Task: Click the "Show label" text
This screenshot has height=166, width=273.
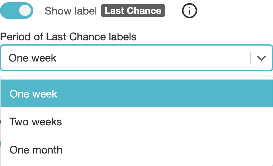Action: point(71,11)
